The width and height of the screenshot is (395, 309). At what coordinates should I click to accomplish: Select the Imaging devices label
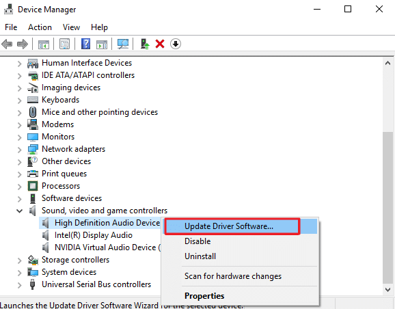pyautogui.click(x=71, y=88)
